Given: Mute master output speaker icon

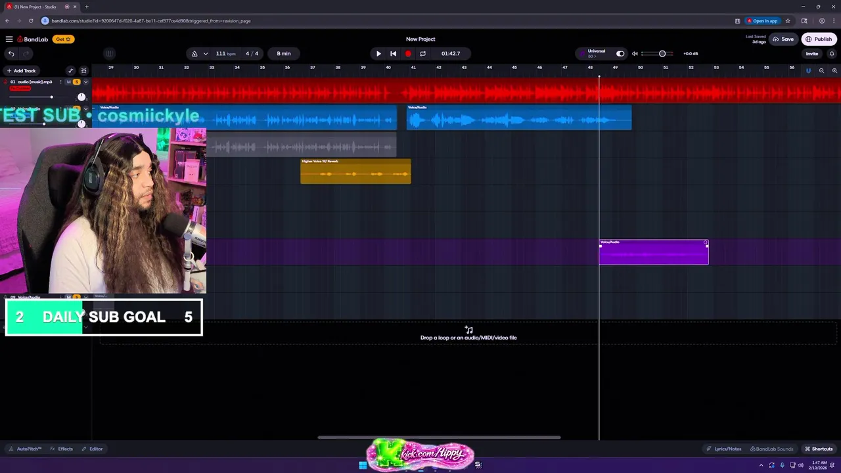Looking at the screenshot, I should point(635,54).
